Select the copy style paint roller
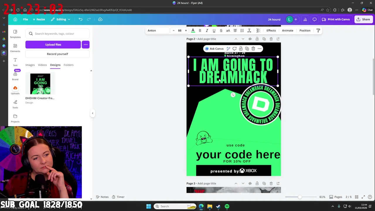375x211 pixels. tap(318, 30)
